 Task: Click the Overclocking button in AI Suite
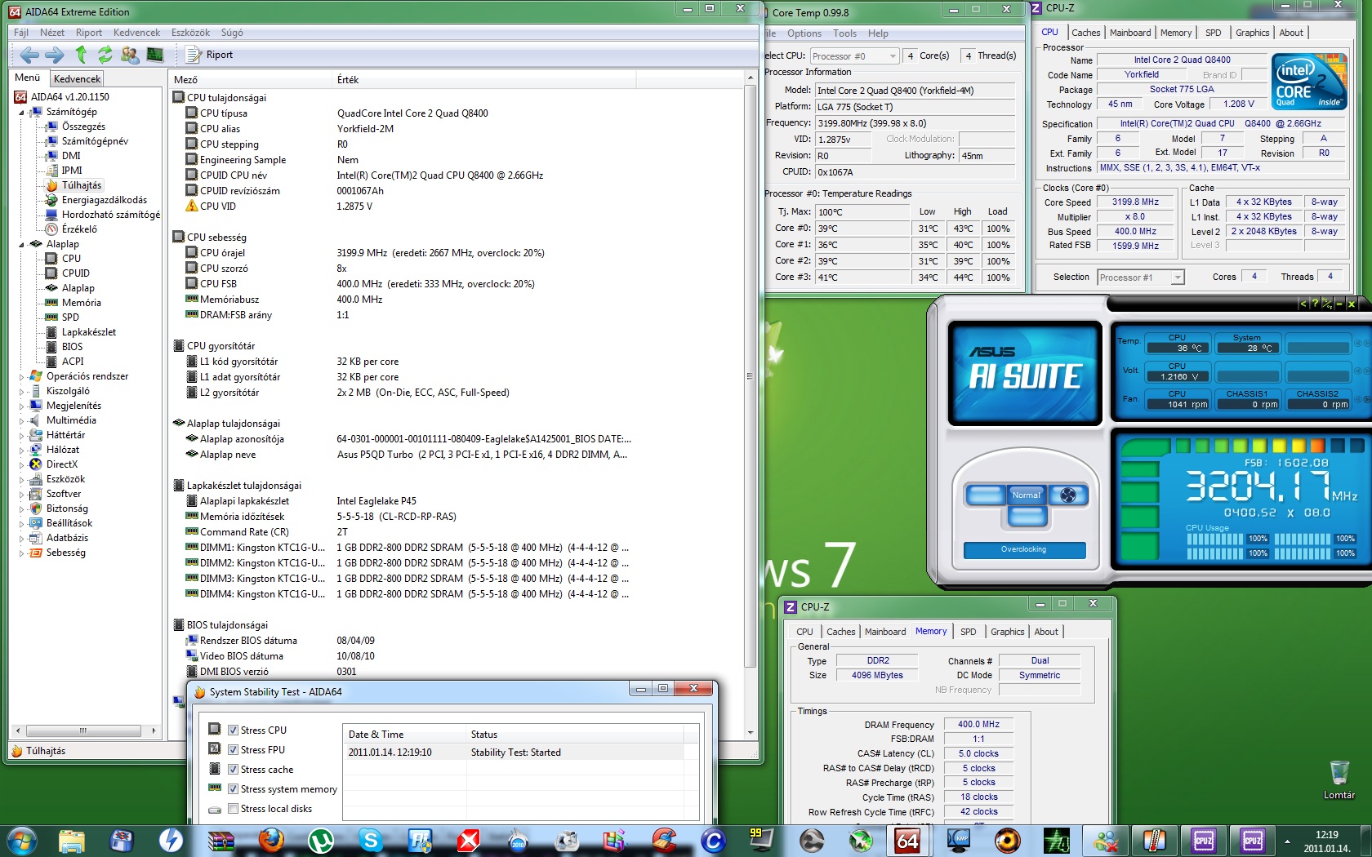pyautogui.click(x=1024, y=549)
